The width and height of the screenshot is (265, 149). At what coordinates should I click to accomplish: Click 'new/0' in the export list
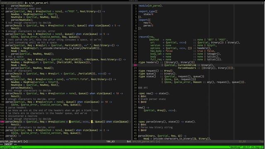(147, 23)
